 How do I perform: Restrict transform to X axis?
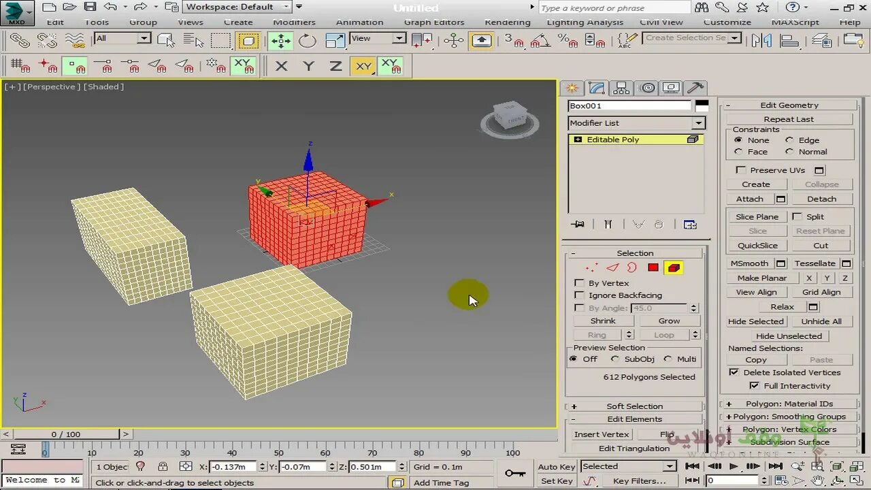pos(281,66)
